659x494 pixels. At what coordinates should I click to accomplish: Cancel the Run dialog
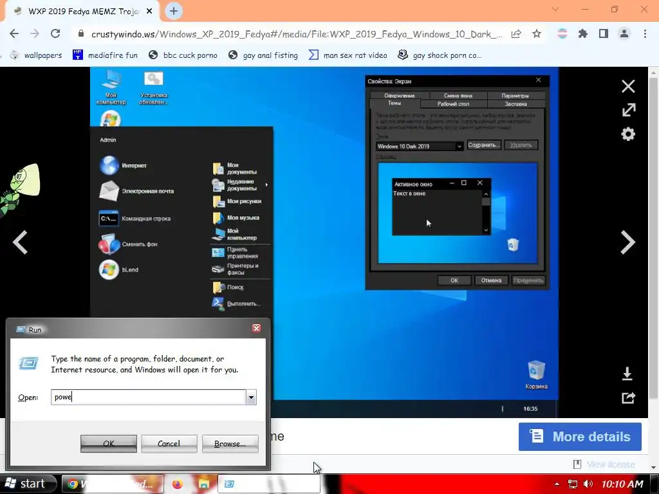tap(169, 444)
